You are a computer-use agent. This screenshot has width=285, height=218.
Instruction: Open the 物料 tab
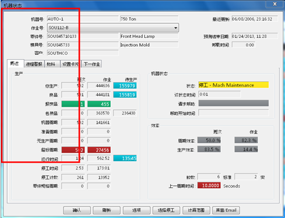coord(52,64)
